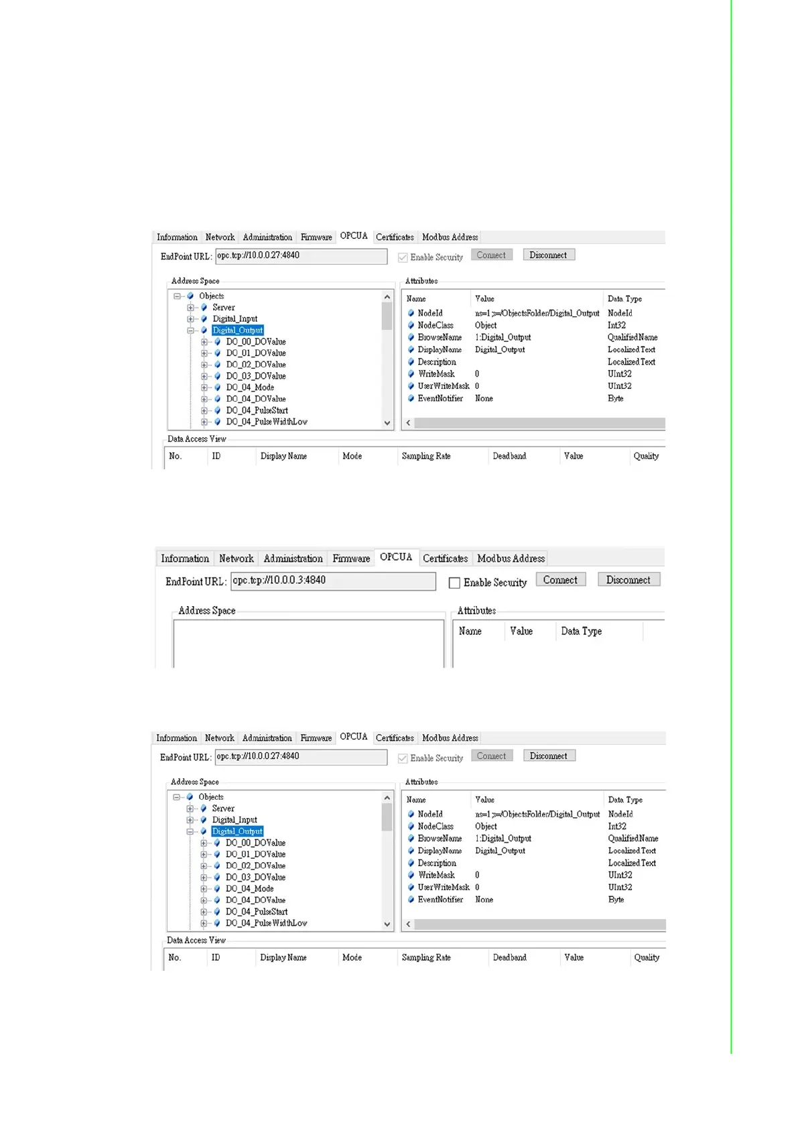This screenshot has height=1129, width=798.
Task: Click DO_04_PulseStart node icon in top screenshot
Action: (x=217, y=410)
